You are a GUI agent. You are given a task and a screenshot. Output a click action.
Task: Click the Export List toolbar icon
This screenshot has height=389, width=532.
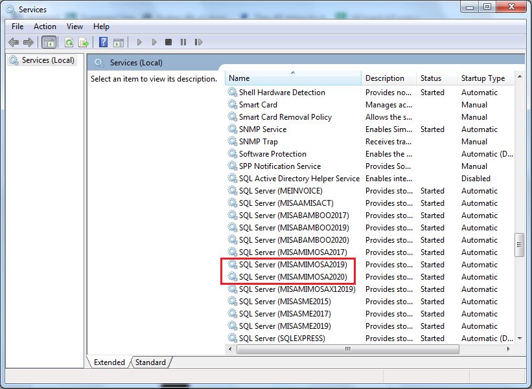click(x=84, y=42)
